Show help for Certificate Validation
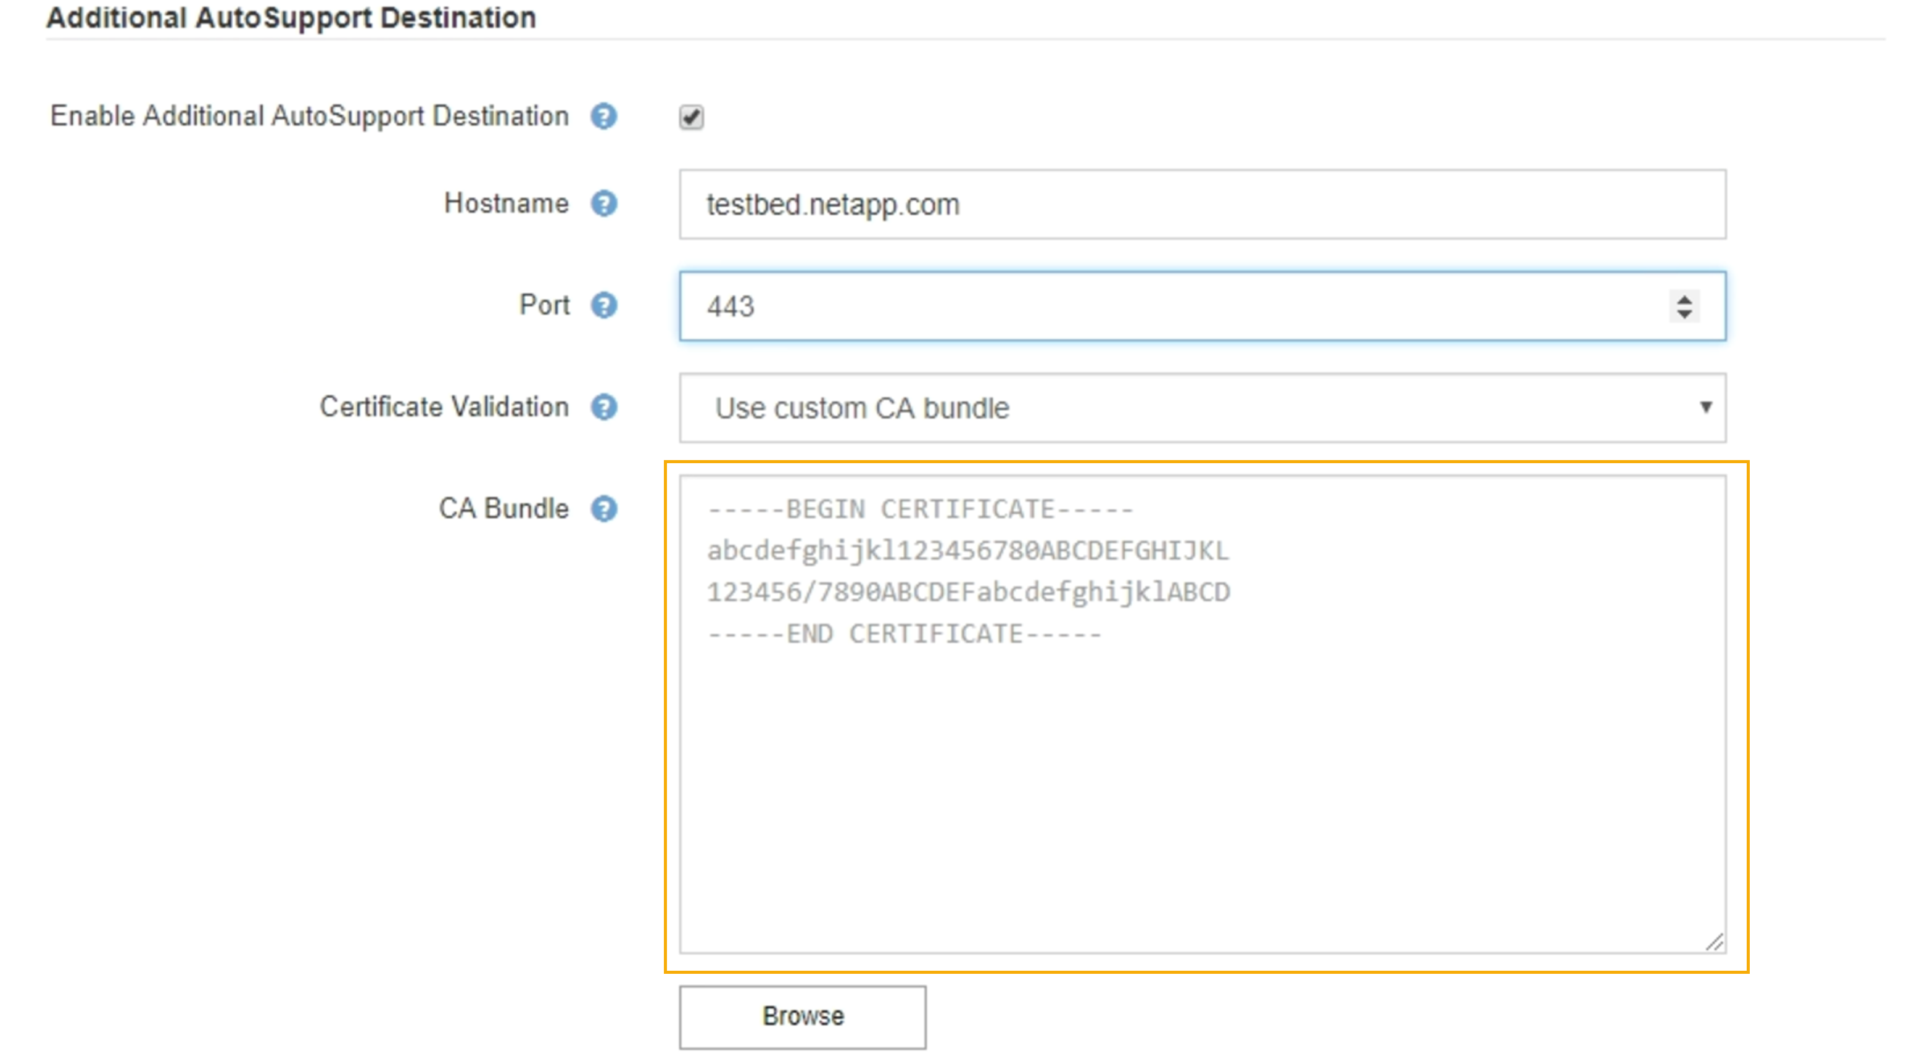 (x=604, y=407)
